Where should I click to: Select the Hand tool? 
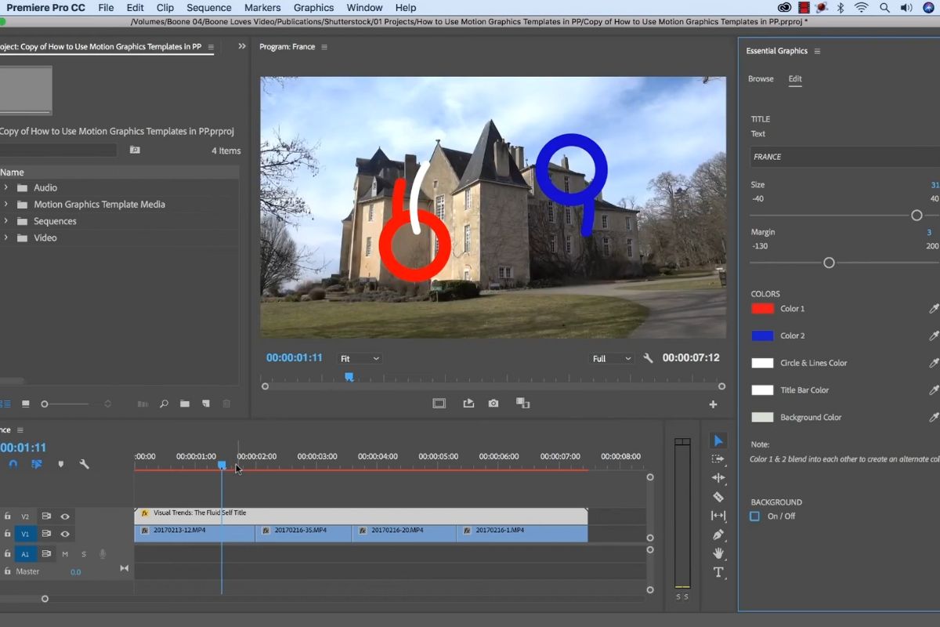point(718,553)
